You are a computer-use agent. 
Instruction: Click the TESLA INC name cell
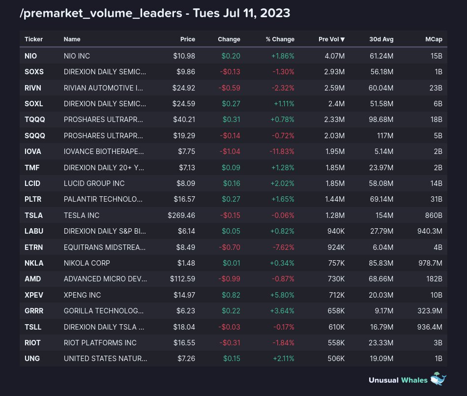coord(82,215)
